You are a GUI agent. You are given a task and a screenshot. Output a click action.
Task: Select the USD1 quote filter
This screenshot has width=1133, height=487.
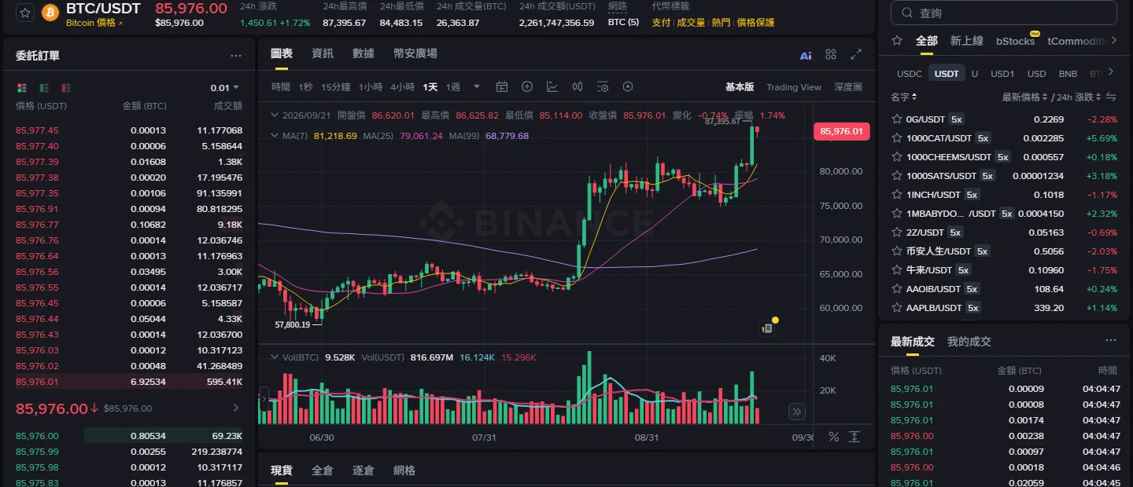(x=1002, y=74)
